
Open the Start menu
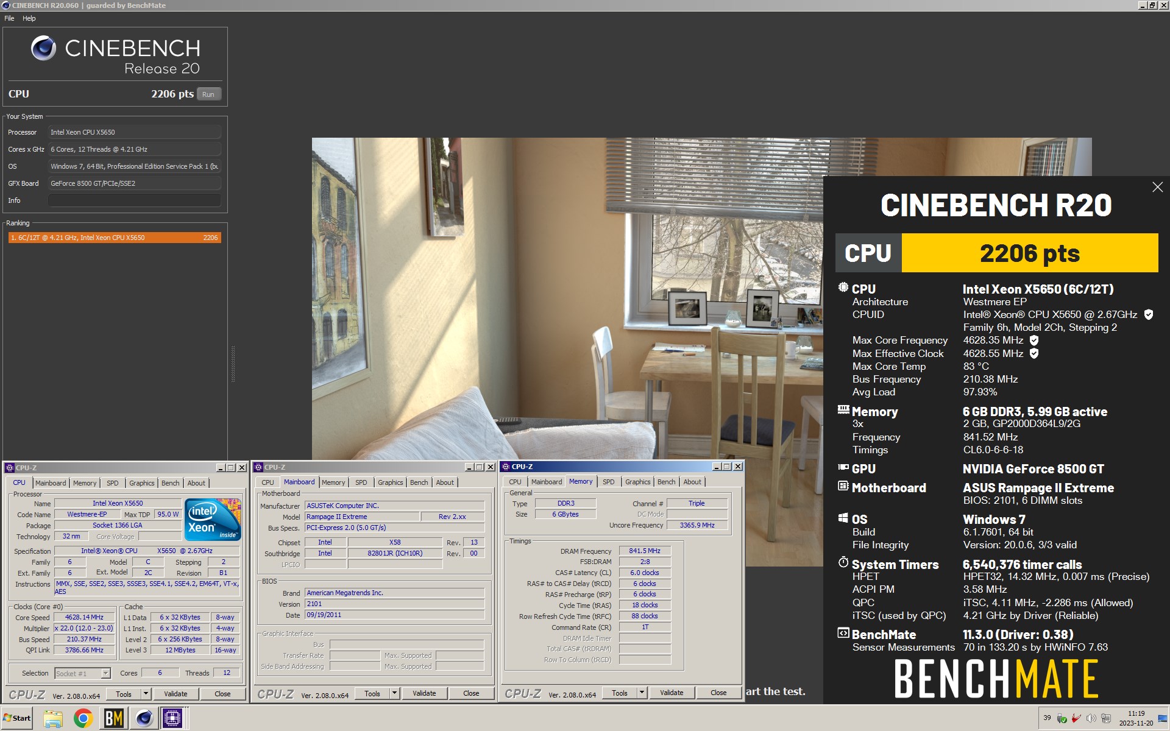click(x=17, y=718)
